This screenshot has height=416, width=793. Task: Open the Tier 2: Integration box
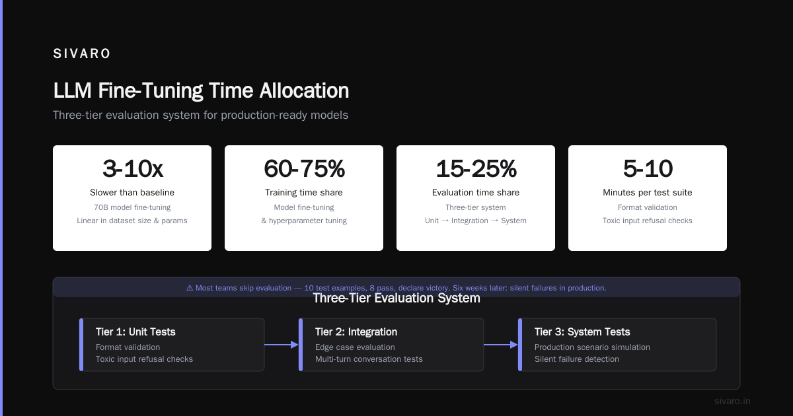(391, 345)
